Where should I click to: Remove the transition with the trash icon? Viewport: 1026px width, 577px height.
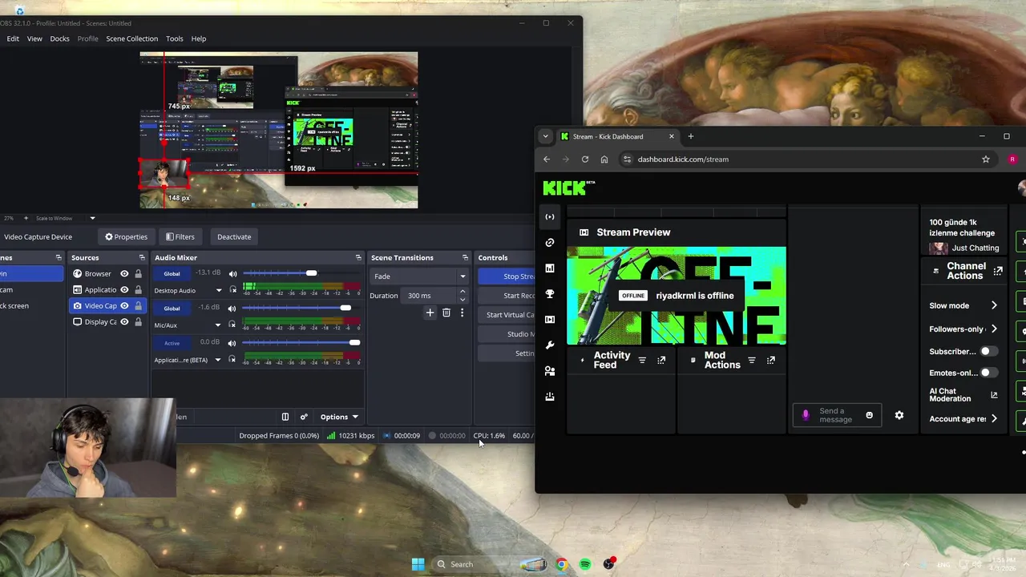[x=446, y=313]
